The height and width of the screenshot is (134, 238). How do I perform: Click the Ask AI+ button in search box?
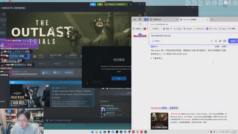coord(156,41)
